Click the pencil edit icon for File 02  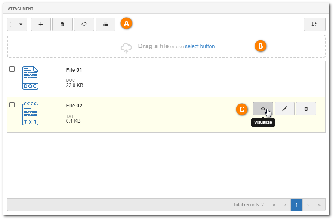click(x=284, y=109)
